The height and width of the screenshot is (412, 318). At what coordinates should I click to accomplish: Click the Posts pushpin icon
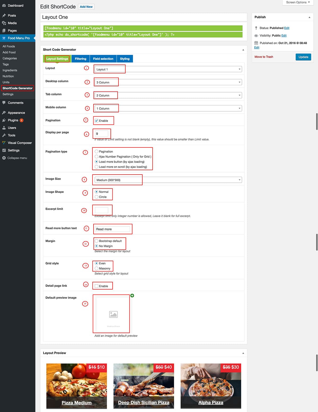point(4,16)
